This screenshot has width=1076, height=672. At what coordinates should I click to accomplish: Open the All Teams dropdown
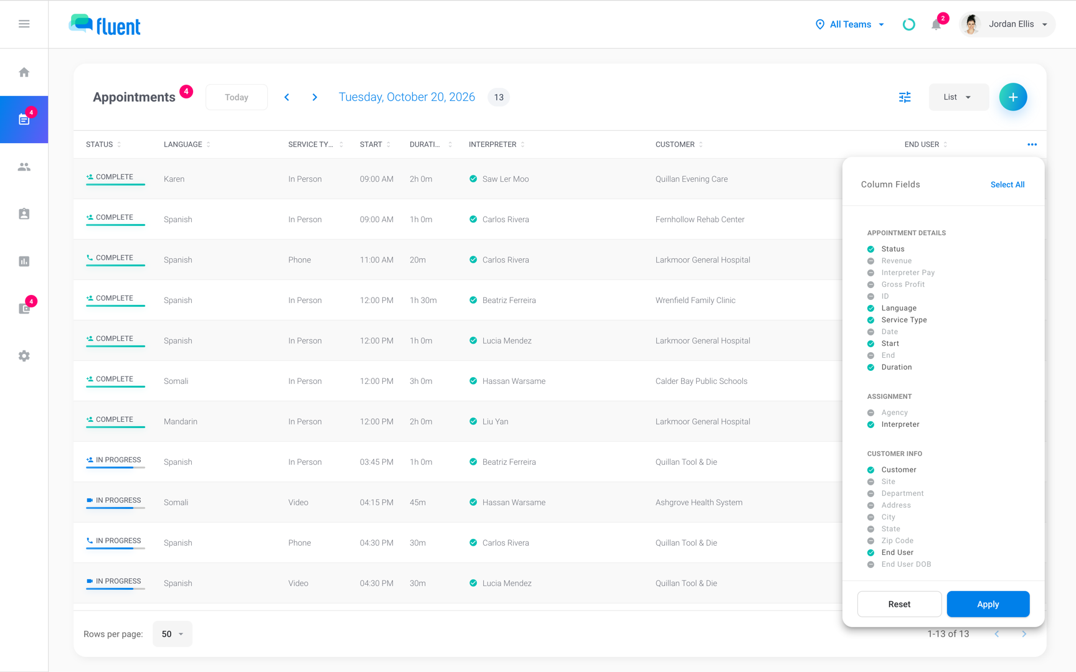[850, 24]
